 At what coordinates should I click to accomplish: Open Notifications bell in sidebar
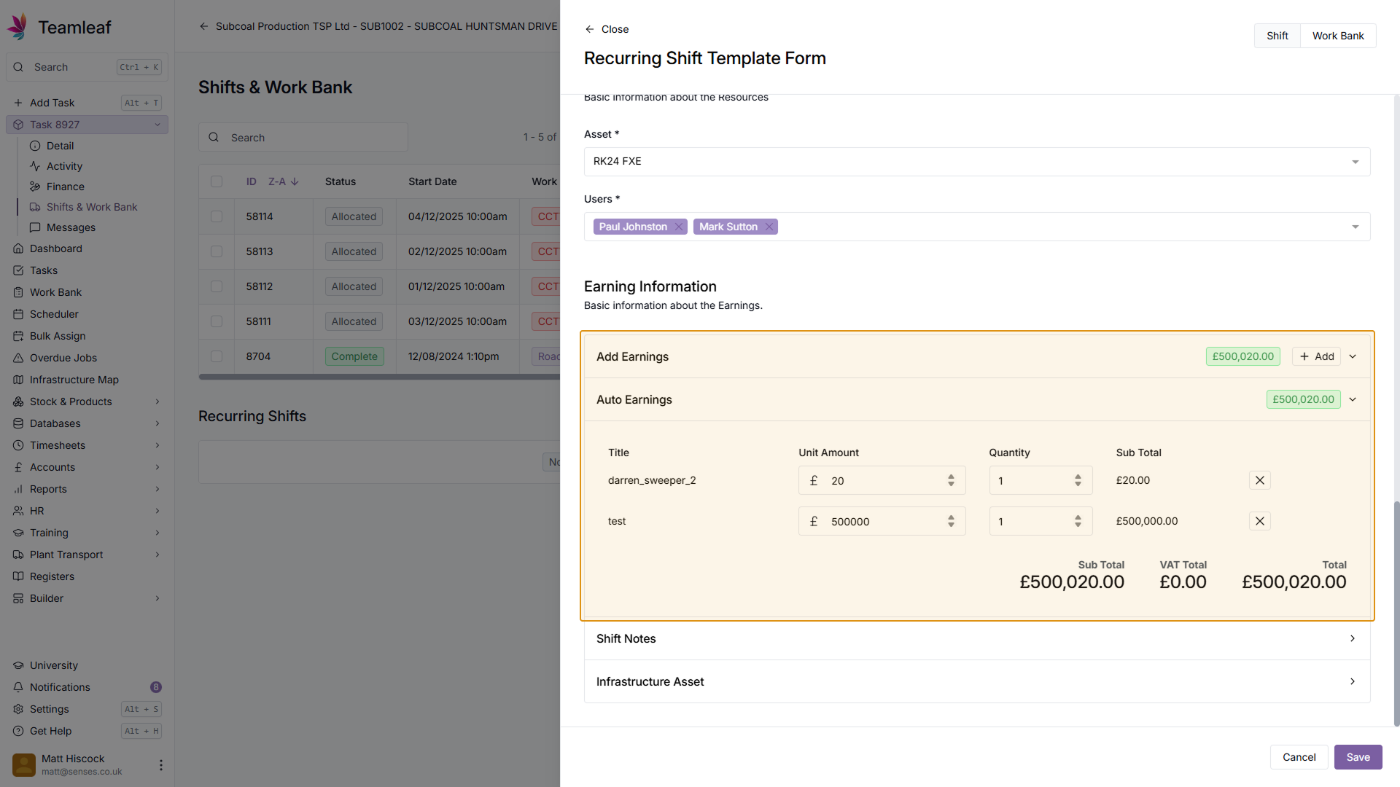[18, 687]
